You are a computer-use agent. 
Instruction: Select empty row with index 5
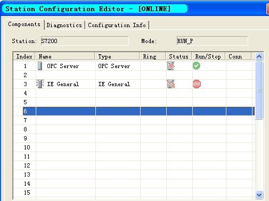[x=134, y=102]
